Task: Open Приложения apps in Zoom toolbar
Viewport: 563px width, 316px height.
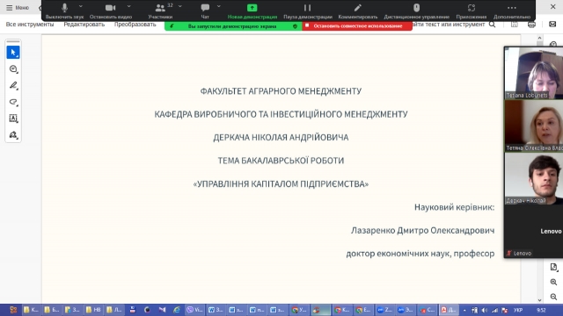Action: click(472, 11)
